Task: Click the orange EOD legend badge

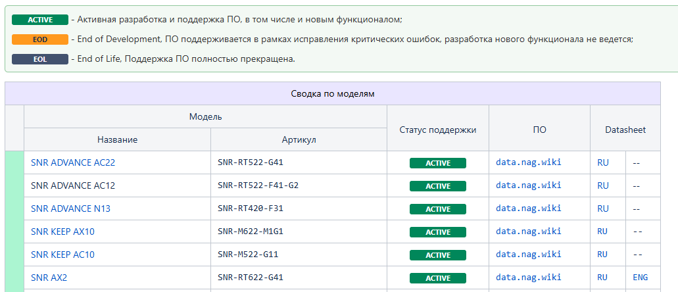Action: tap(40, 39)
